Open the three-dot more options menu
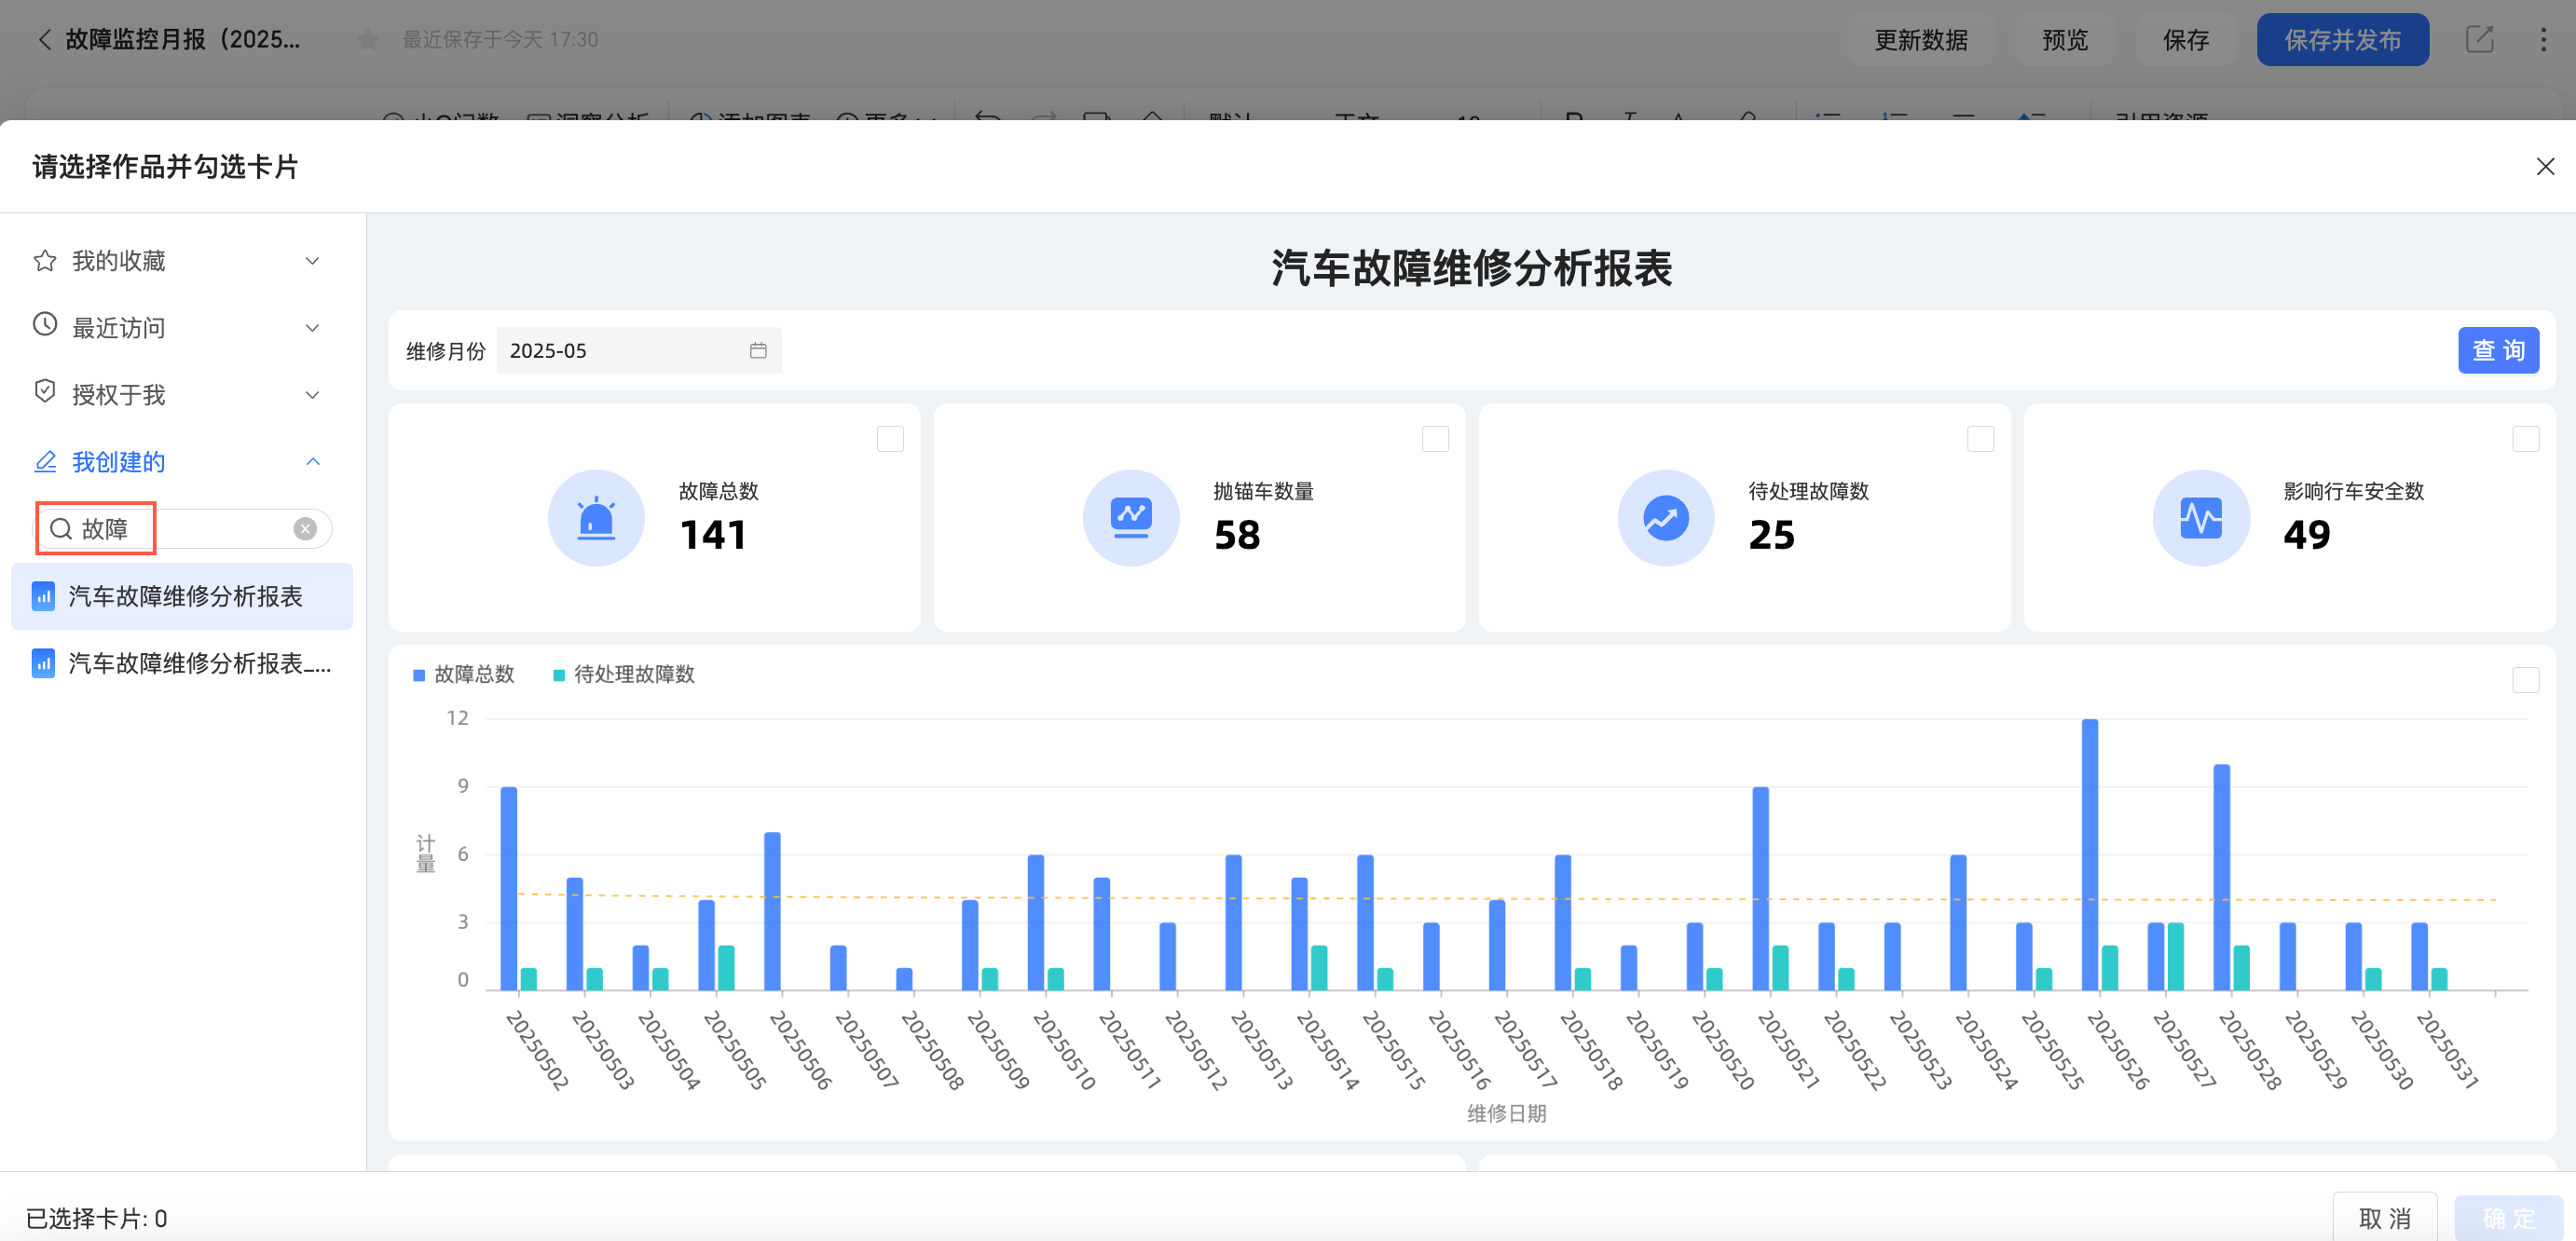Image resolution: width=2576 pixels, height=1241 pixels. 2543,39
